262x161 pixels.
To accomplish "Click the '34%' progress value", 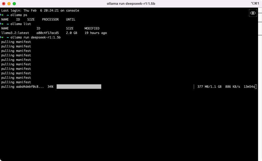I will point(50,87).
